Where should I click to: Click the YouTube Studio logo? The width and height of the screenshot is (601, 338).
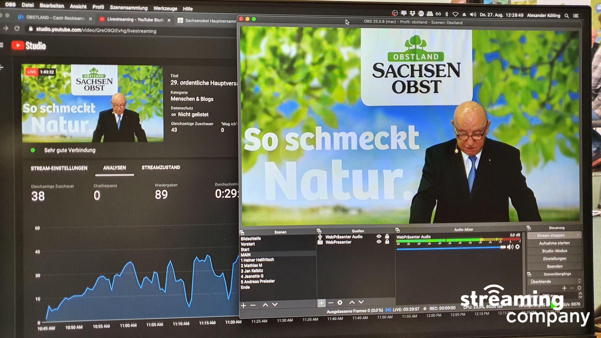click(x=29, y=46)
